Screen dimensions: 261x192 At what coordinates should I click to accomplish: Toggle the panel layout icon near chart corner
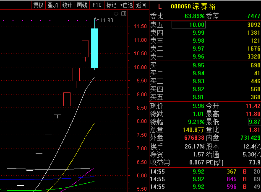click(x=124, y=14)
